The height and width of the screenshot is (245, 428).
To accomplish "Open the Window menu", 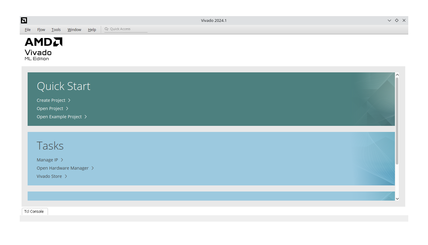I will tap(74, 29).
